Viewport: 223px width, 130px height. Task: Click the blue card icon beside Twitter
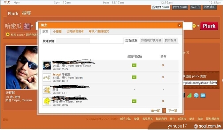(x=203, y=95)
